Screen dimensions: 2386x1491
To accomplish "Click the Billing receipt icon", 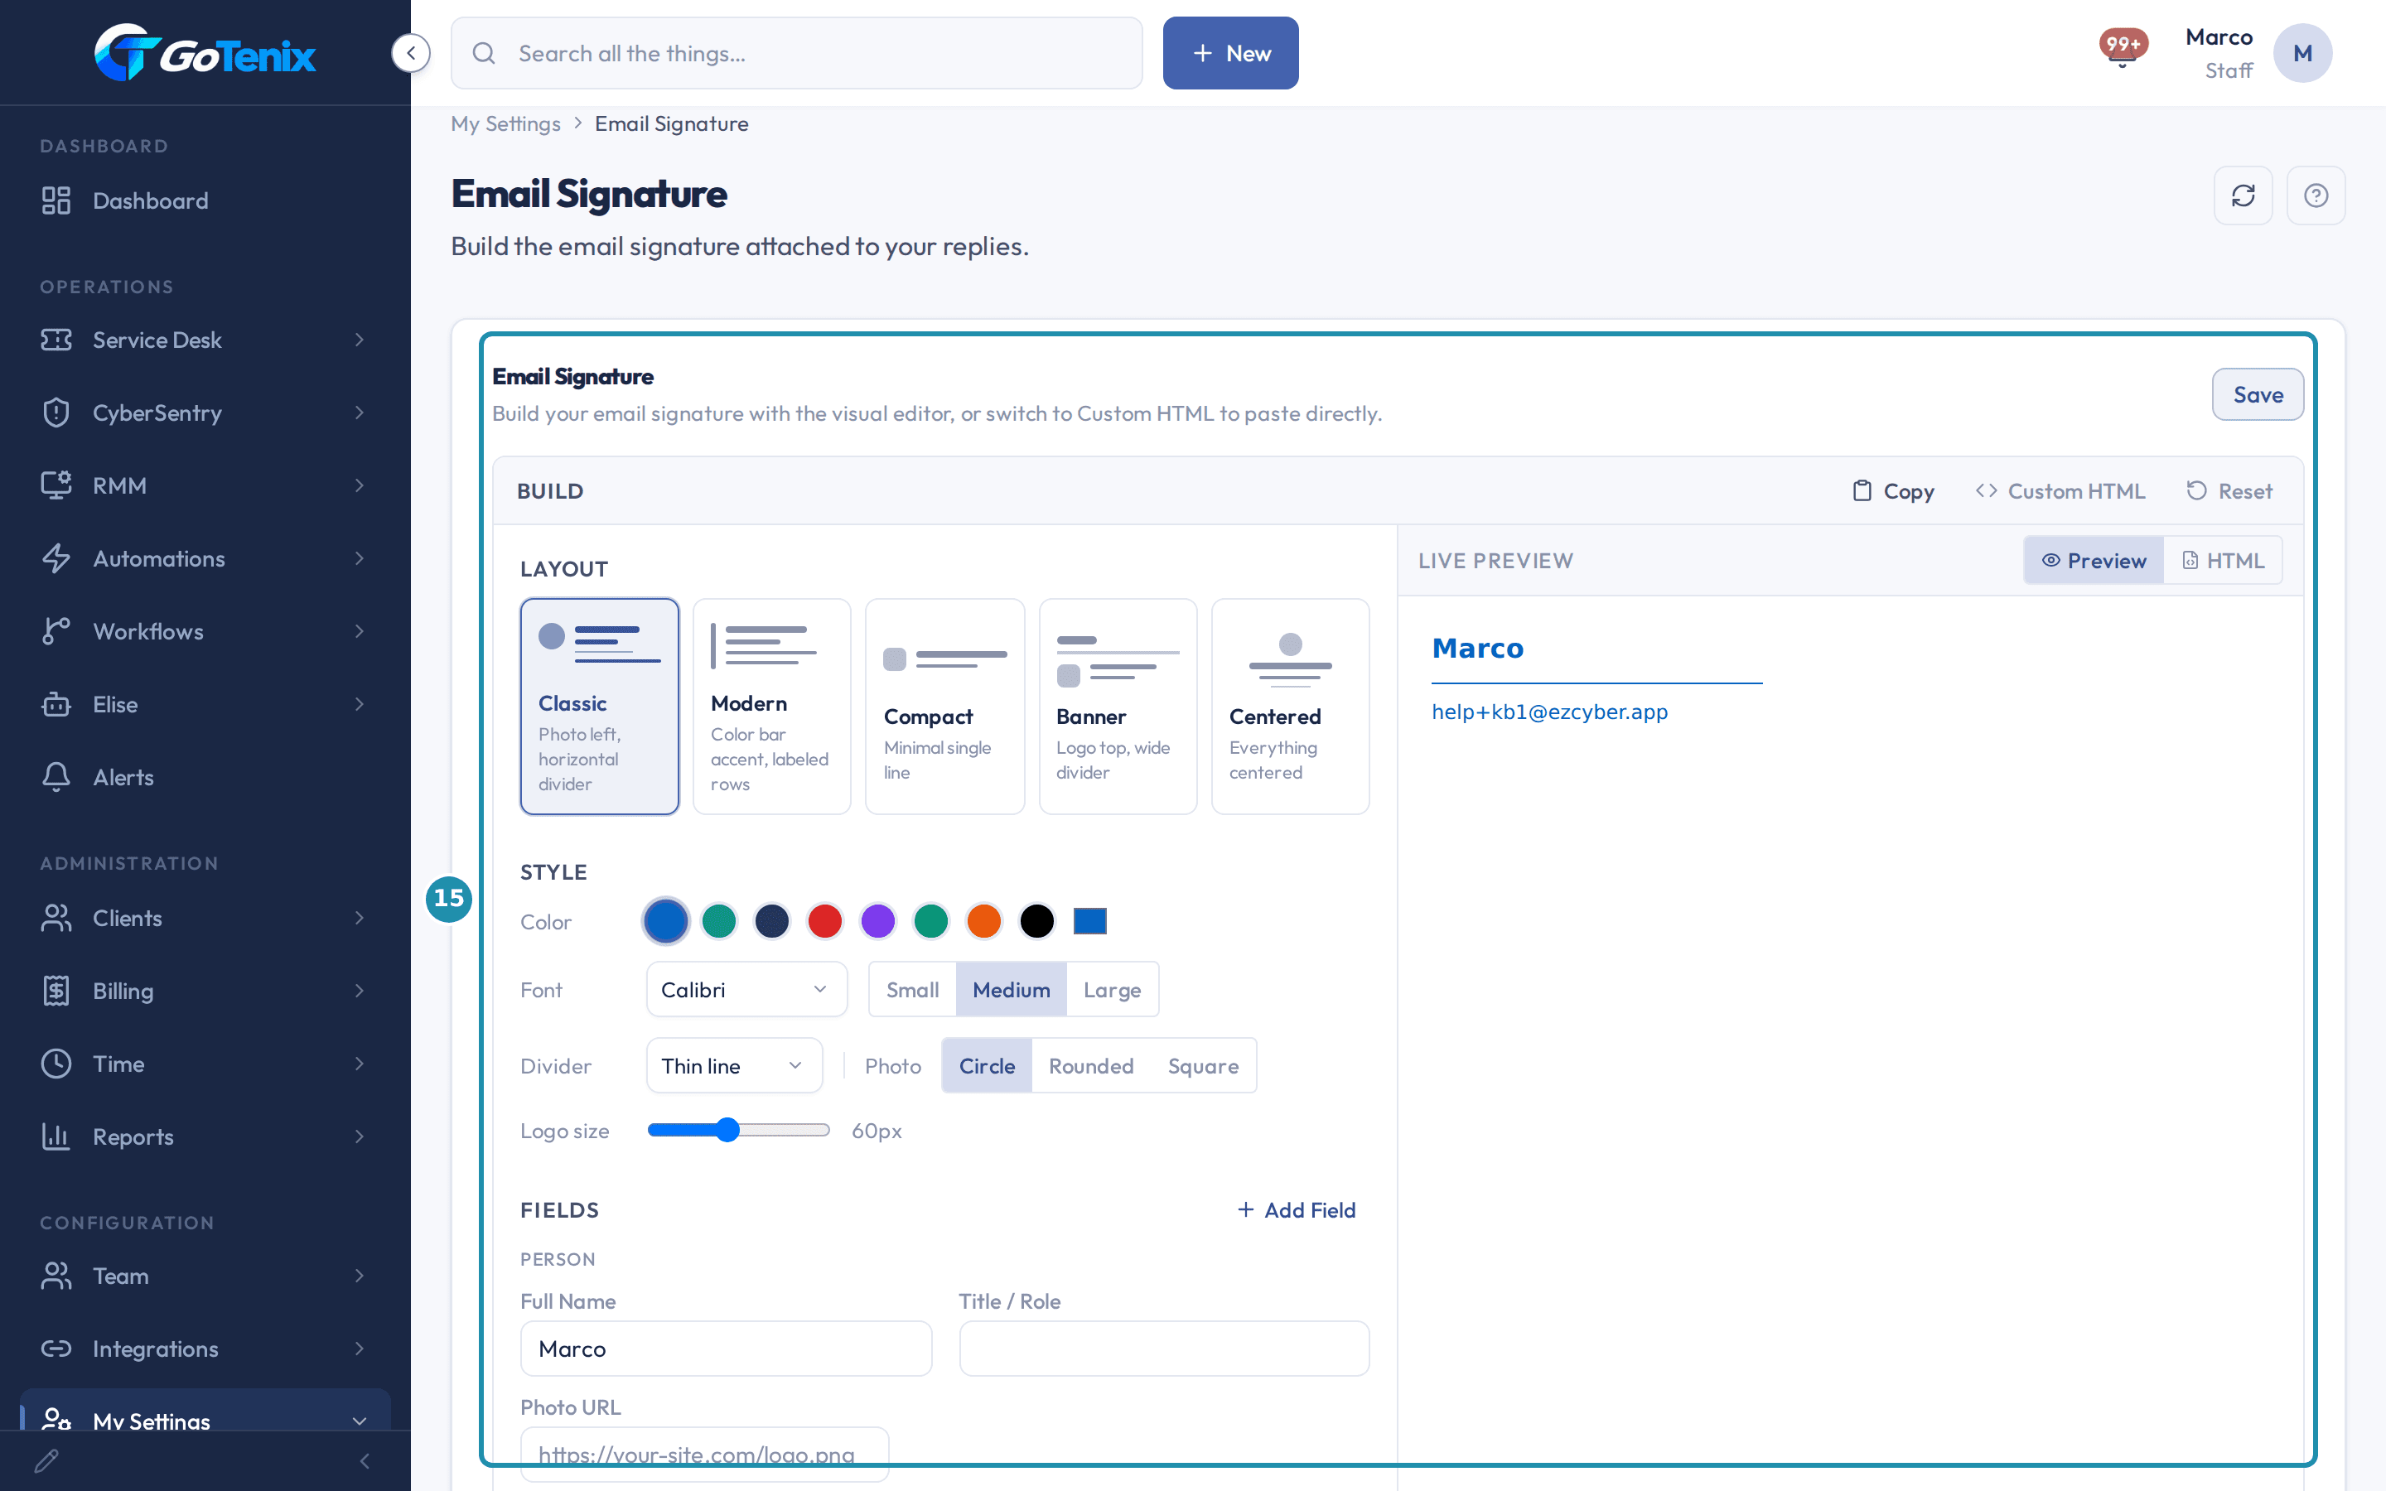I will (x=56, y=990).
